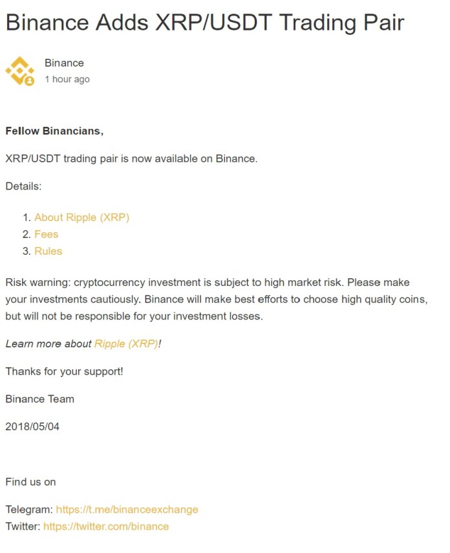450x553 pixels.
Task: Click the "Binance Team" signature
Action: (x=40, y=399)
